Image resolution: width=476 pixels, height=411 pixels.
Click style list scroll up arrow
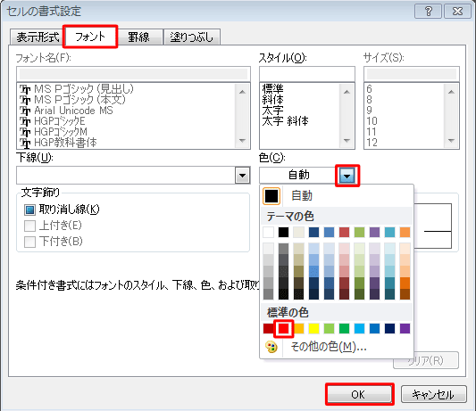(x=347, y=92)
